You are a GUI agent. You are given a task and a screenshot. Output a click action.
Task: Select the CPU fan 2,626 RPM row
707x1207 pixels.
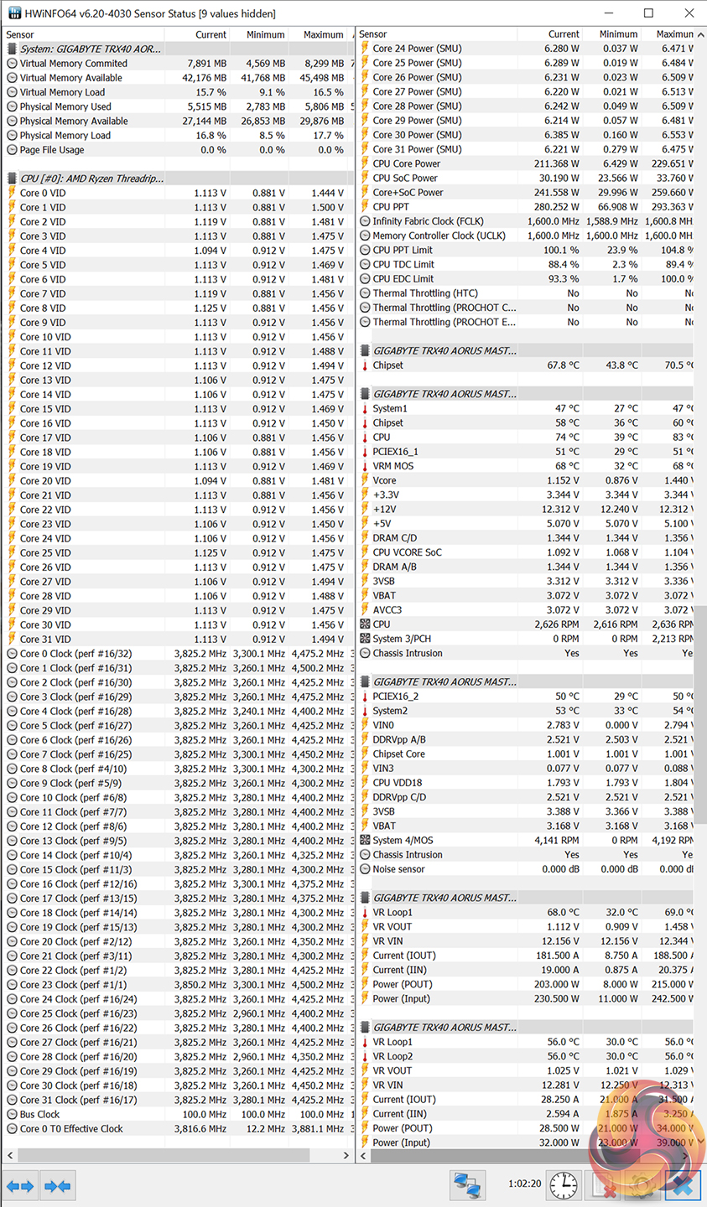(x=527, y=624)
